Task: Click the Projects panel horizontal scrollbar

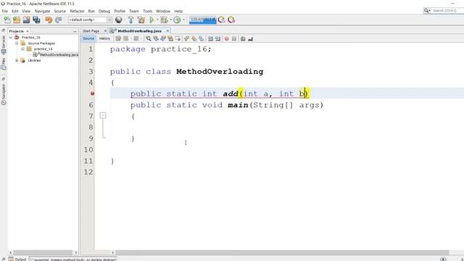Action: [x=43, y=252]
